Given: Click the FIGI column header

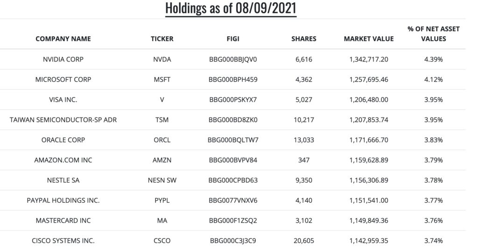Looking at the screenshot, I should tap(233, 39).
